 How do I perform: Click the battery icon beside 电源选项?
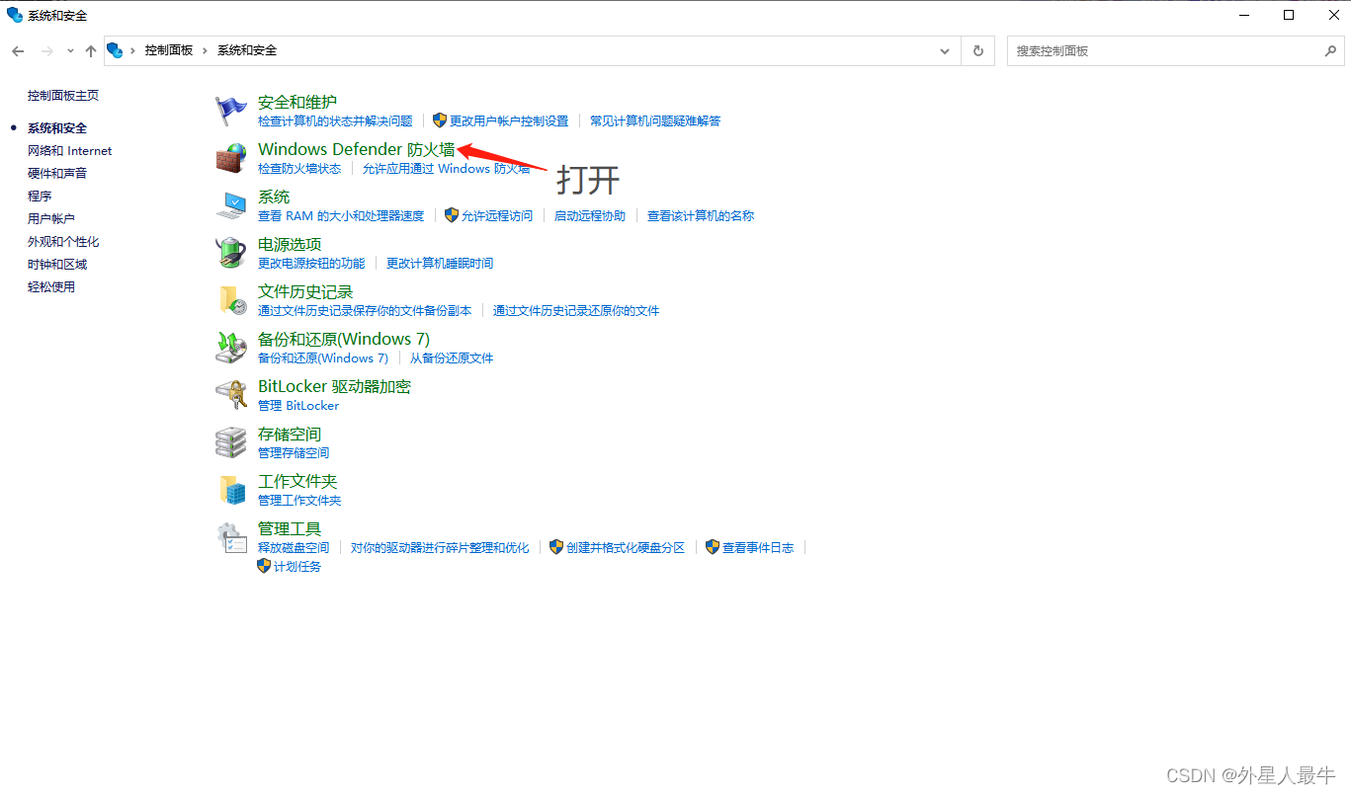point(231,253)
